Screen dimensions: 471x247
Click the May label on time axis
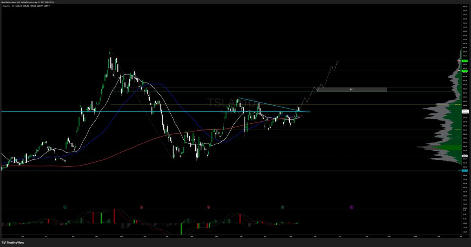tap(217, 237)
